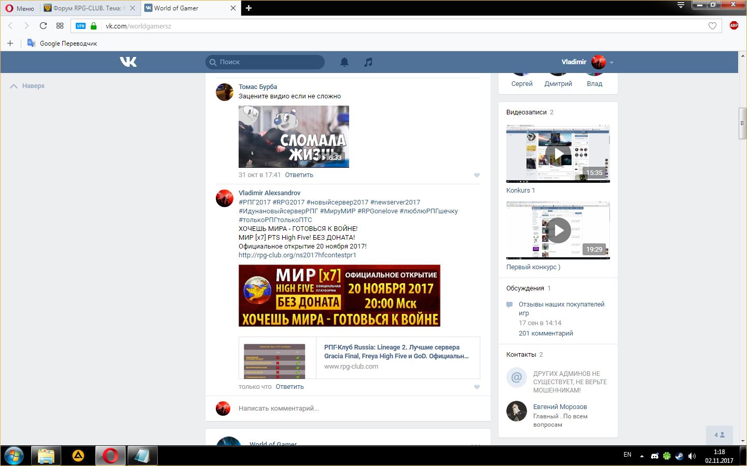Go to VK home via logo
The width and height of the screenshot is (747, 466).
[128, 62]
